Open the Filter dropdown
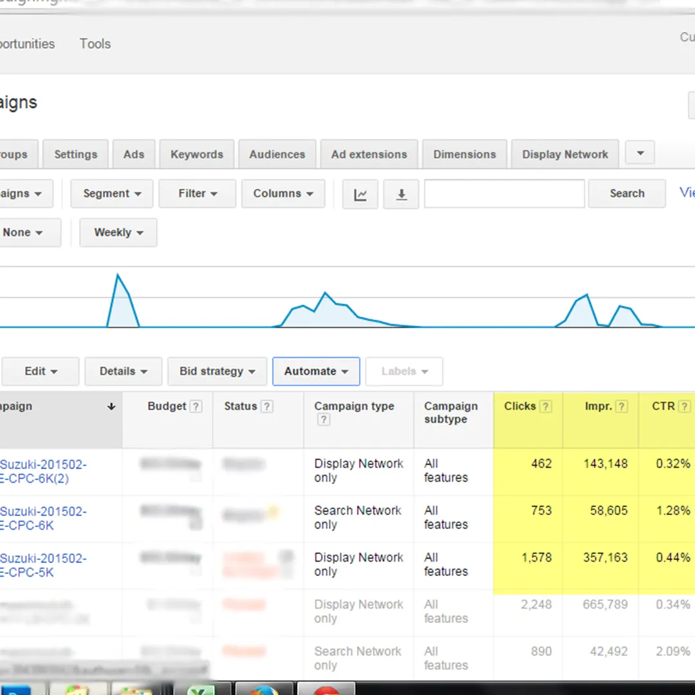The height and width of the screenshot is (695, 695). (198, 194)
